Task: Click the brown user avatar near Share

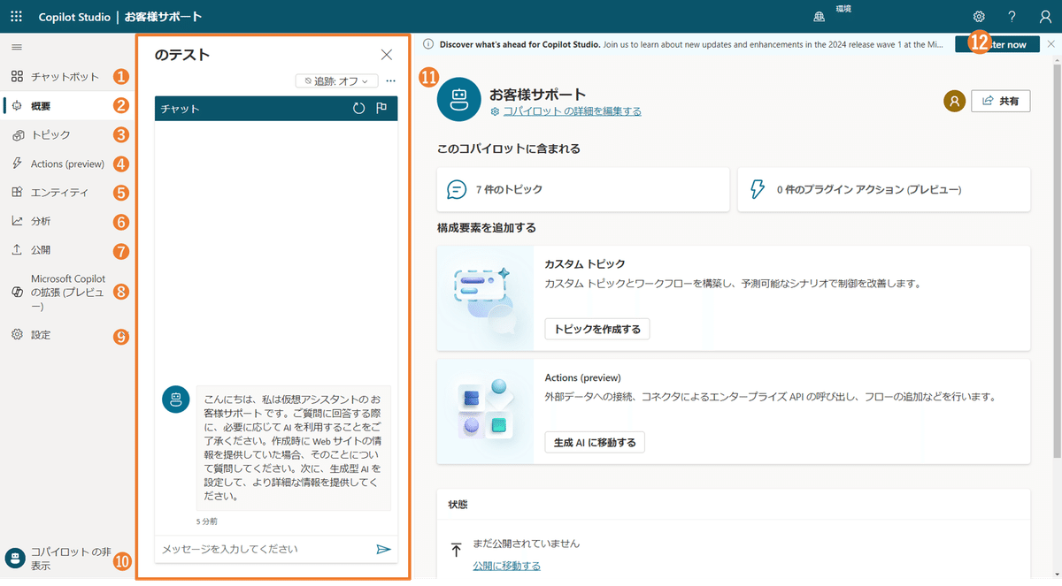Action: pyautogui.click(x=954, y=102)
